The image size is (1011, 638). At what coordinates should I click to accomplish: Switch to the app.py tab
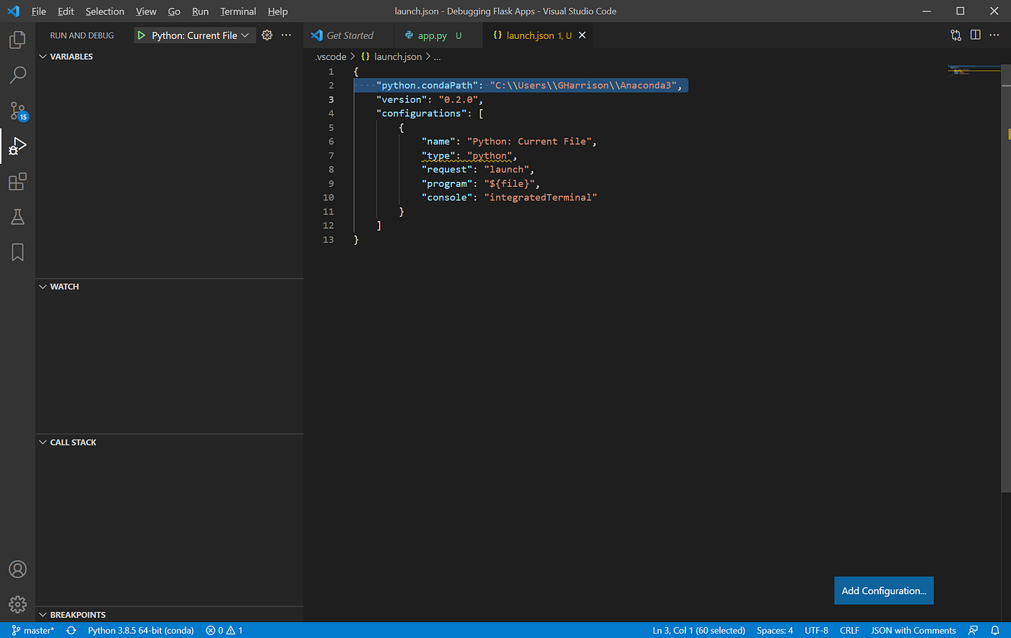point(433,35)
